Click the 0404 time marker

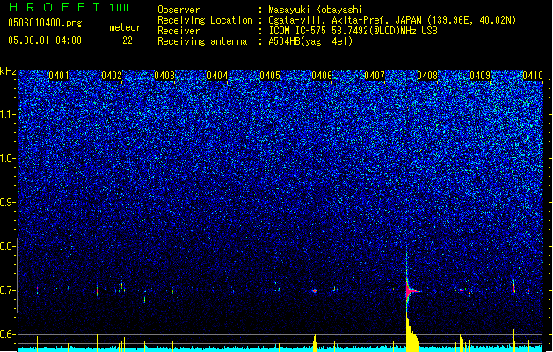[217, 76]
